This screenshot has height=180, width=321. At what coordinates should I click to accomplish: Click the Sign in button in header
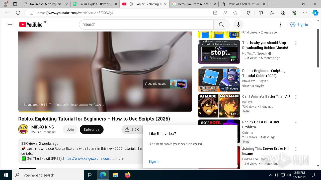299,24
